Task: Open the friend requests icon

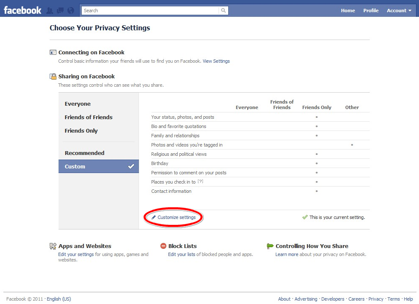Action: [50, 11]
